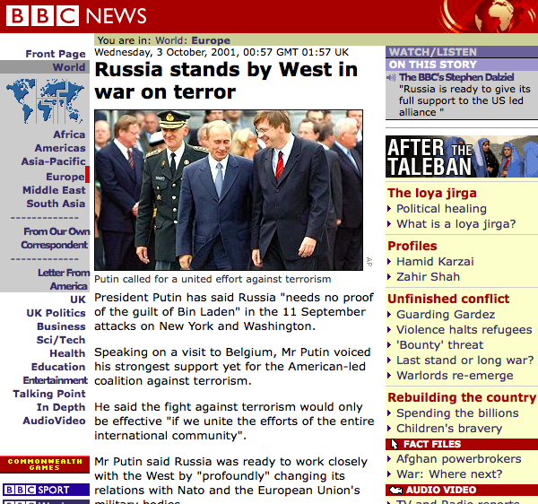Click the Profiles heading
The image size is (538, 504).
point(412,246)
